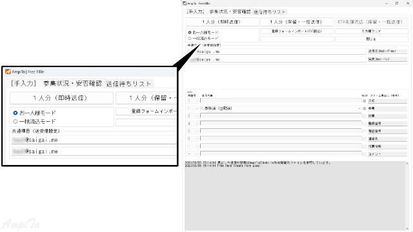This screenshot has height=232, width=413.
Task: Click the 1人分（保留・一括送信） button in the full window
Action: [x=297, y=22]
